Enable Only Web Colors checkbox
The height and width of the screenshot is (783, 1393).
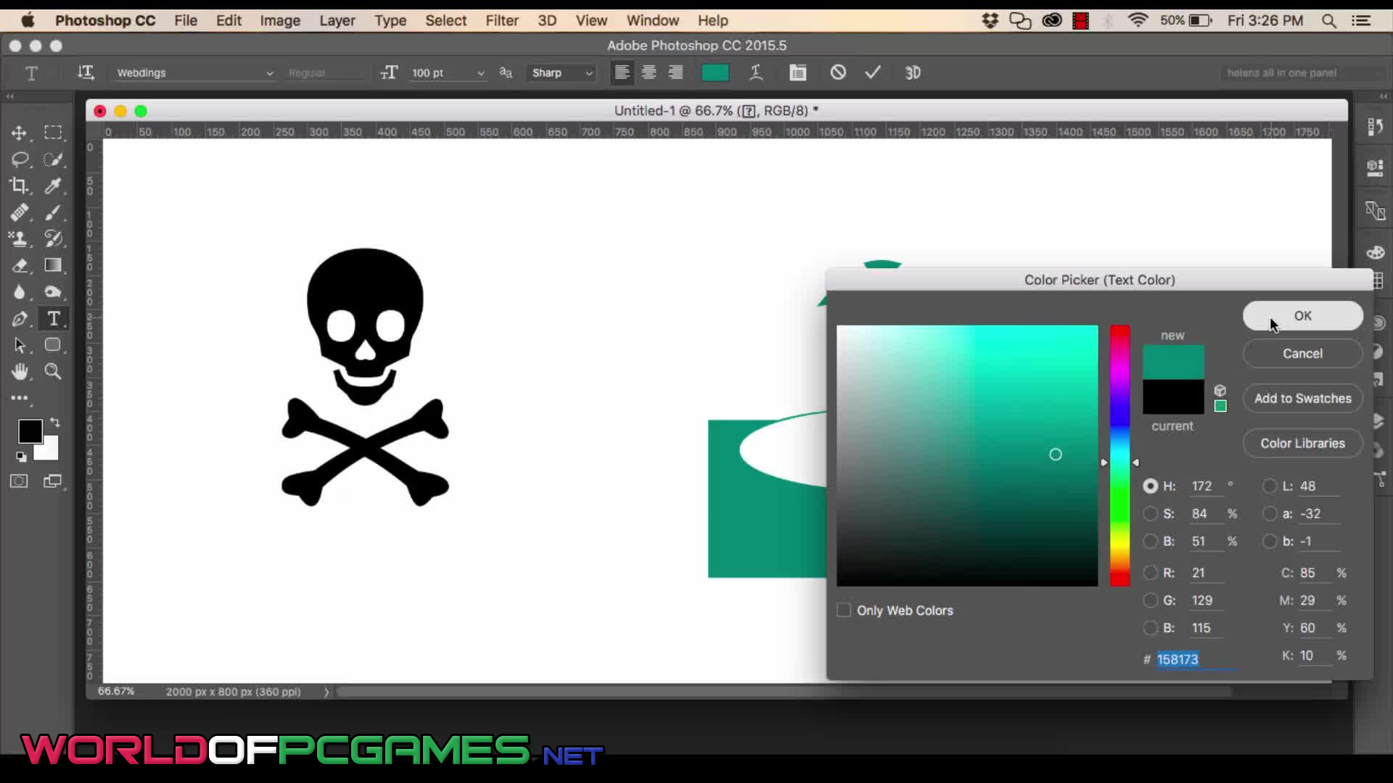coord(844,610)
